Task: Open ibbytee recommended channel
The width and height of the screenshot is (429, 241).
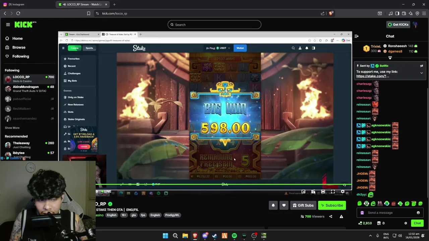Action: (x=29, y=155)
